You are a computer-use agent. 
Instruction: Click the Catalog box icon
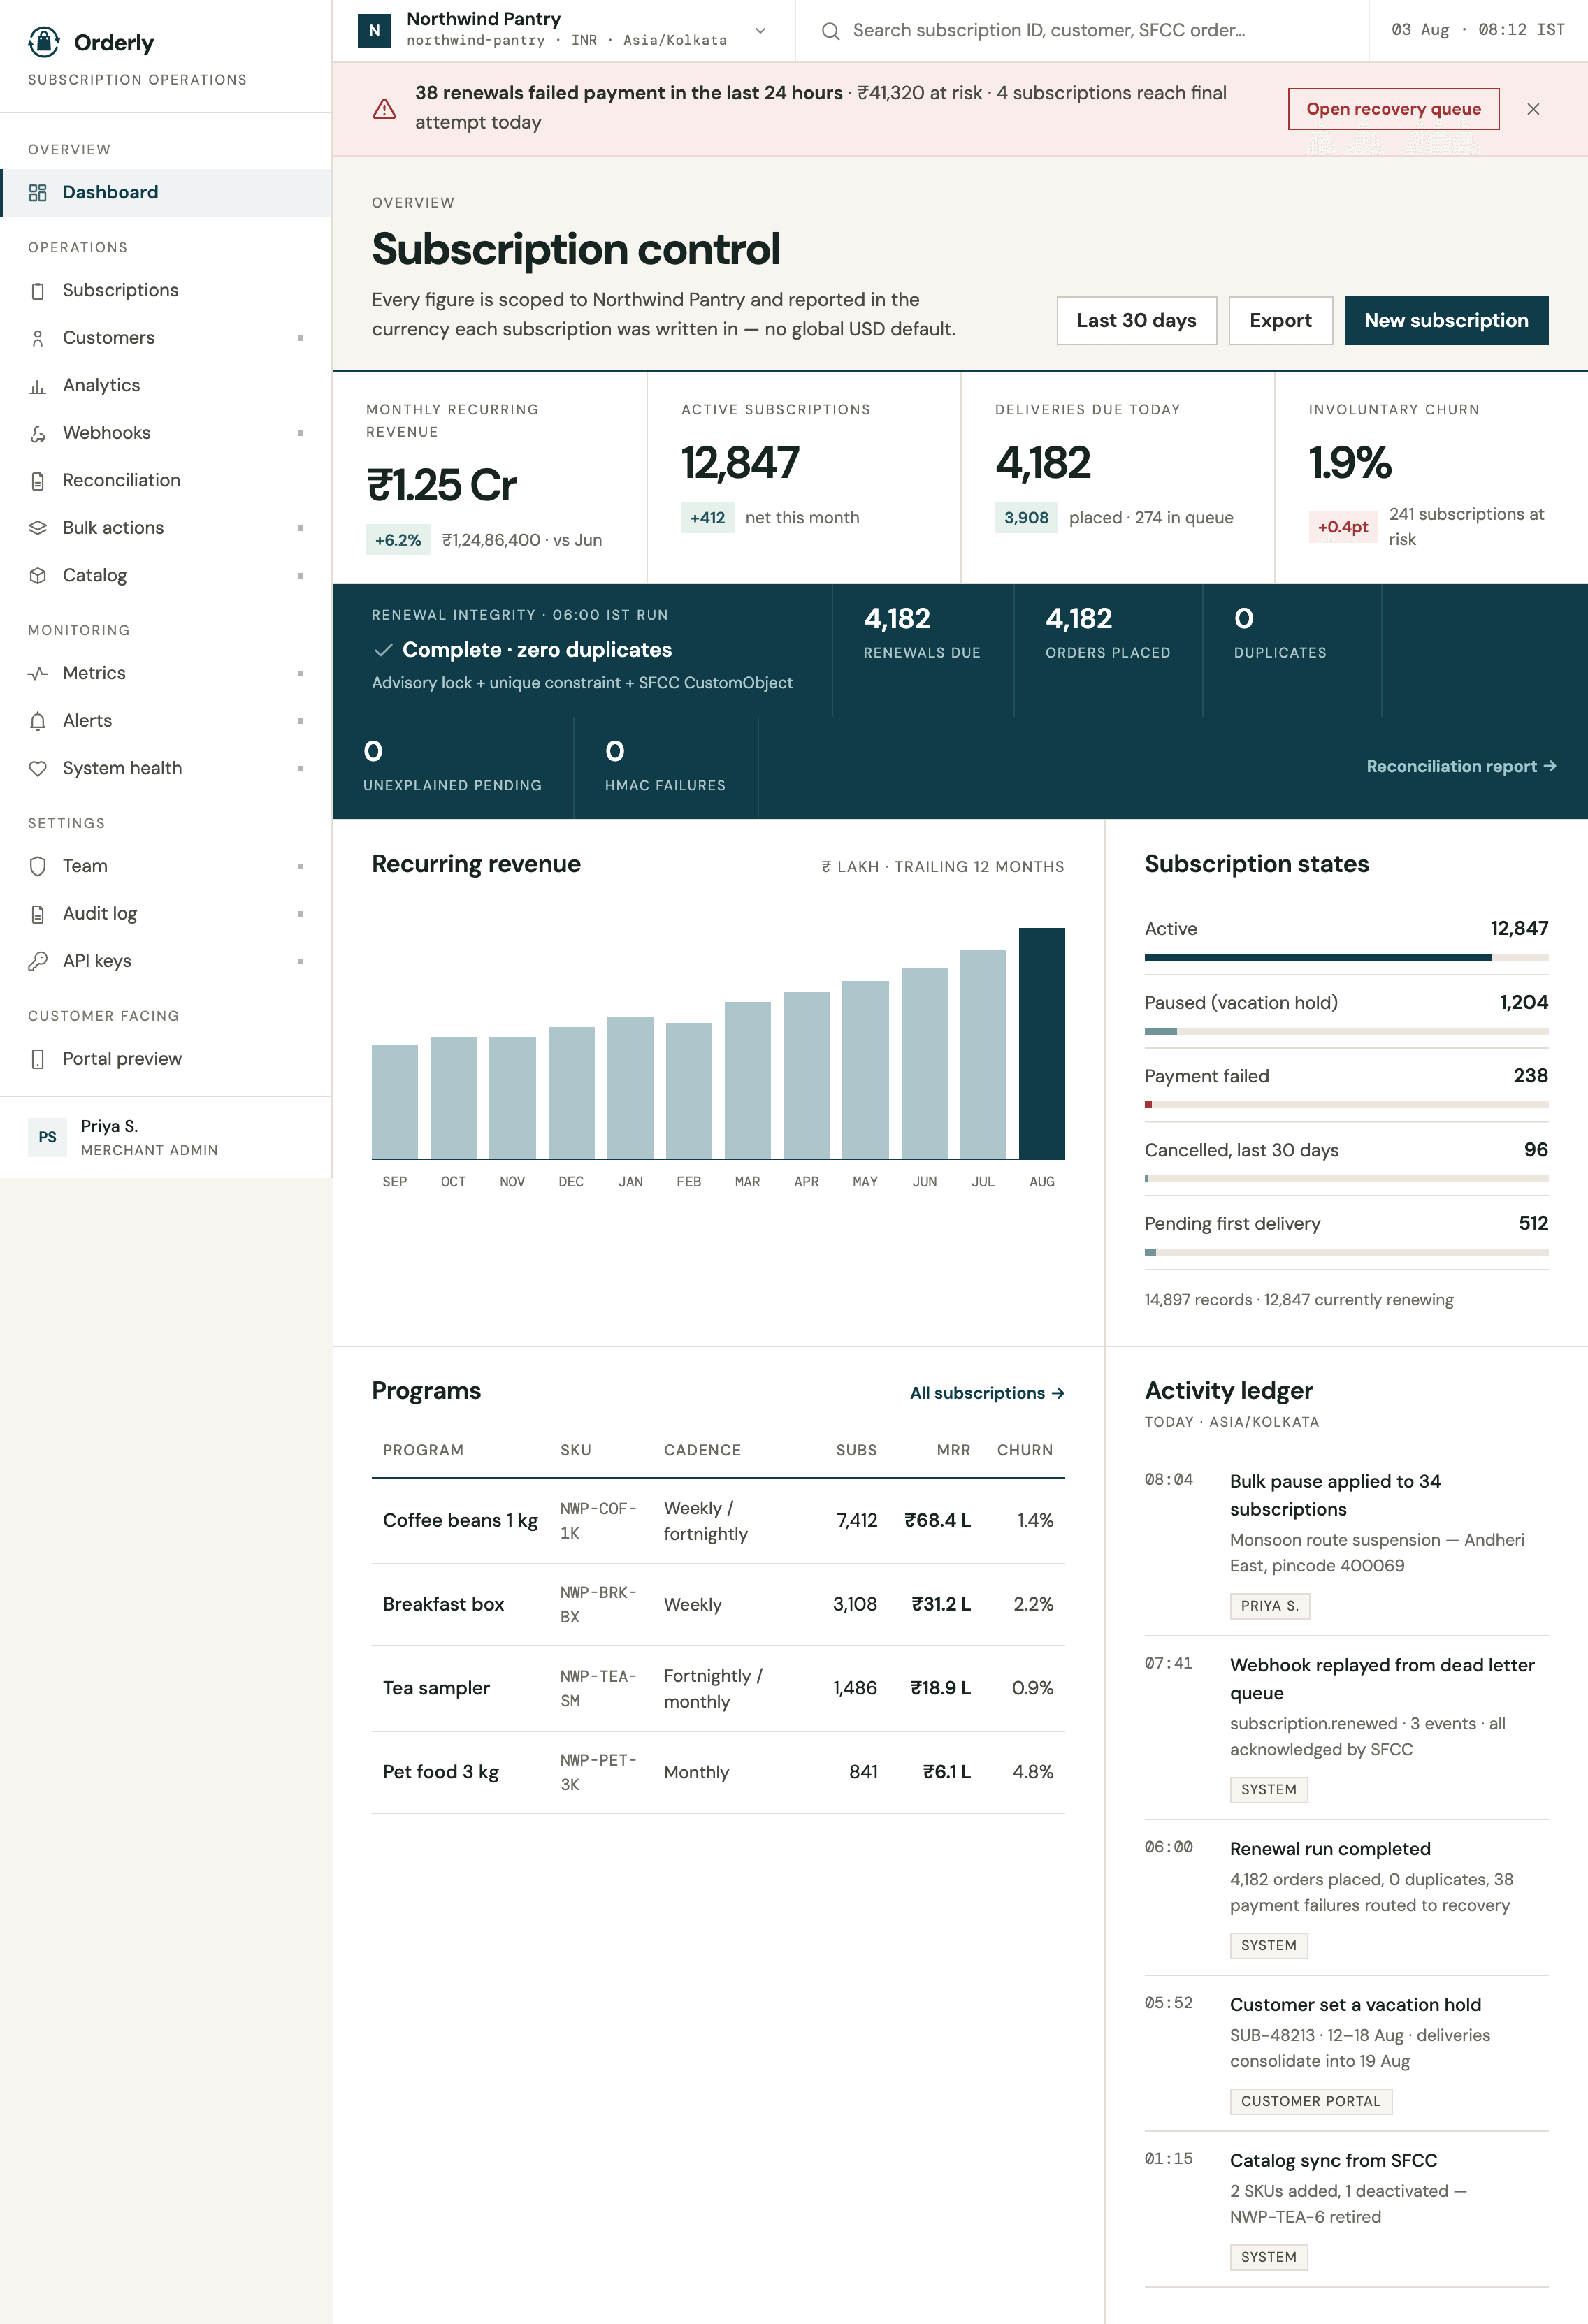point(38,576)
